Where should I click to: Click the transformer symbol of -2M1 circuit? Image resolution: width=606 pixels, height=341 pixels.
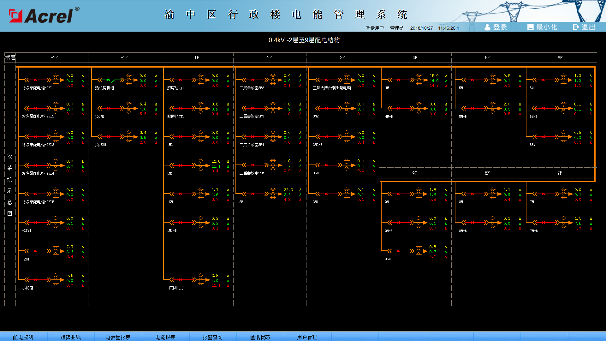pos(56,251)
